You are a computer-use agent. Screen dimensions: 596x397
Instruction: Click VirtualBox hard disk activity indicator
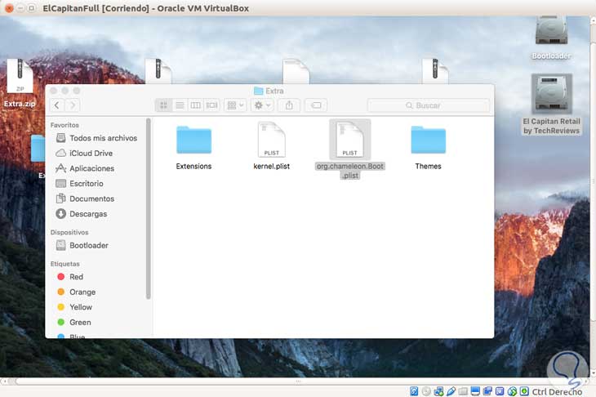(x=414, y=391)
